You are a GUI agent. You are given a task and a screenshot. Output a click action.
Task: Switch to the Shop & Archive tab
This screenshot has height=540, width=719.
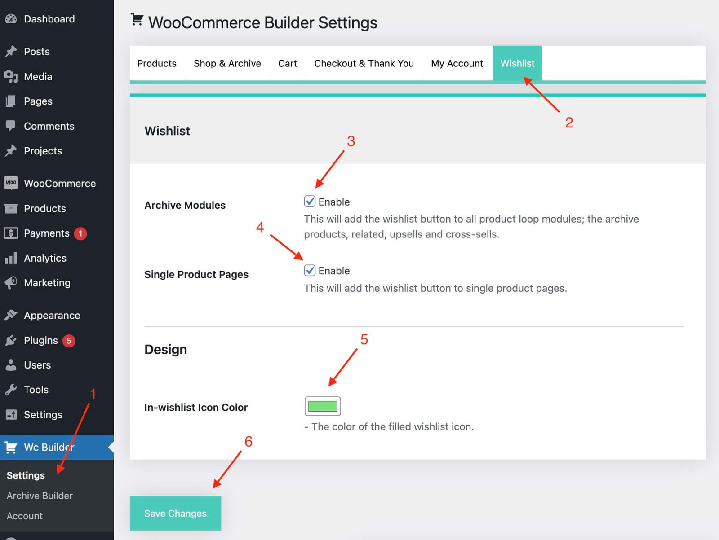[227, 63]
